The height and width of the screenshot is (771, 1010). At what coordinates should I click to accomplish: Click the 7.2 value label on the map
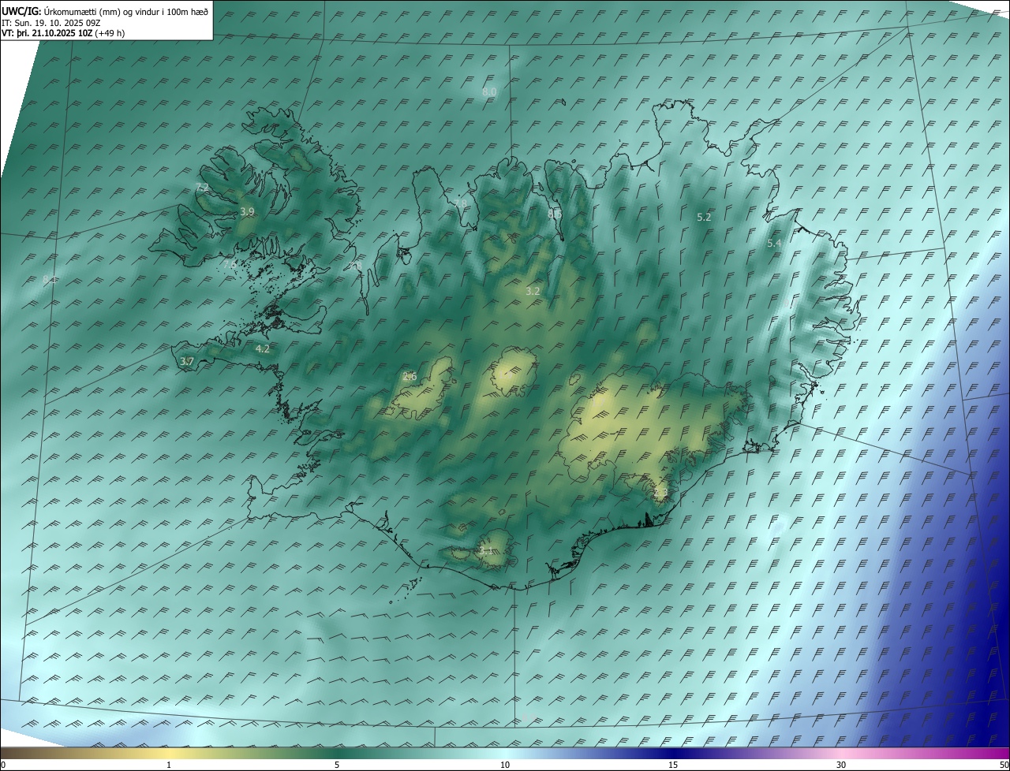pos(202,187)
